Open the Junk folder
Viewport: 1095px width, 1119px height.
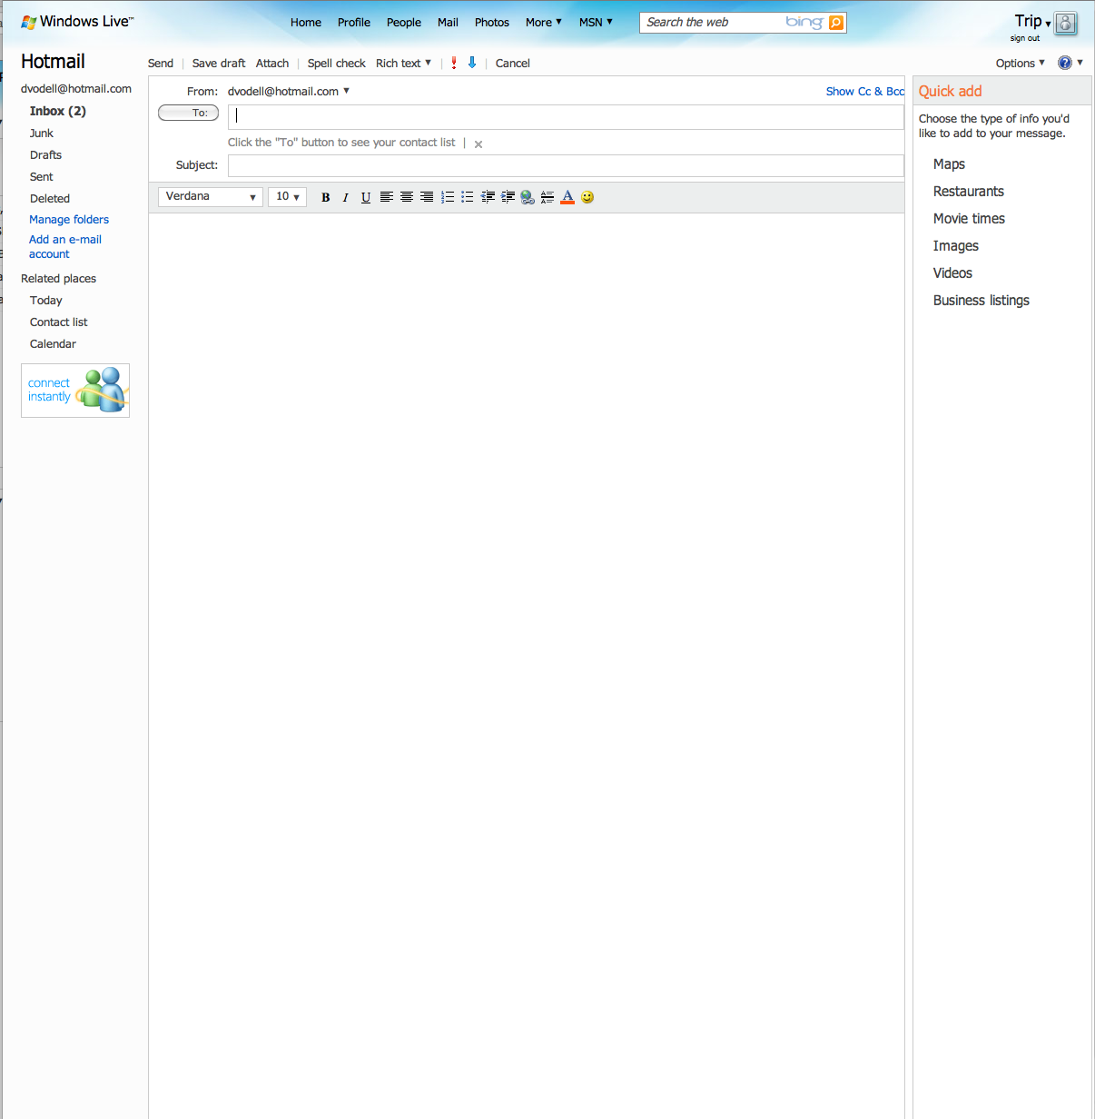click(x=42, y=133)
